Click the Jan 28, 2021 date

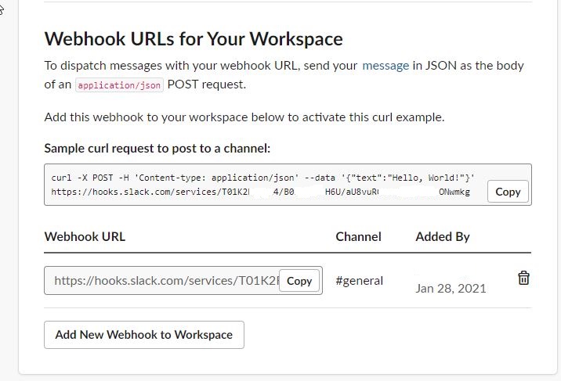[451, 288]
